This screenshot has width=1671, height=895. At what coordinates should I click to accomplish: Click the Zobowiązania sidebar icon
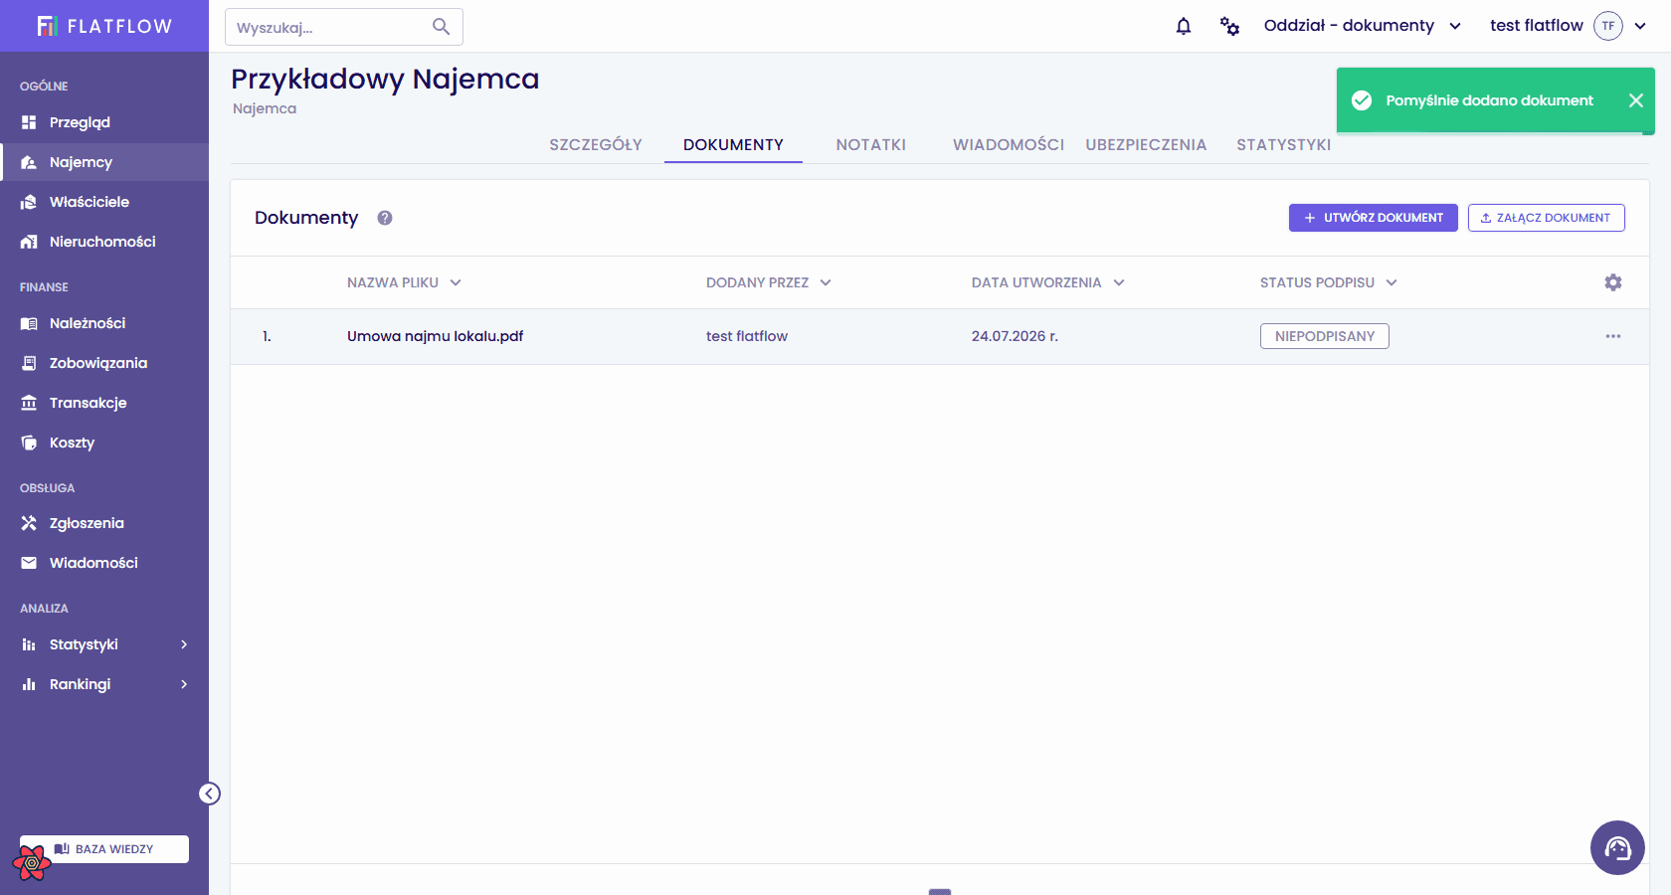(x=29, y=363)
